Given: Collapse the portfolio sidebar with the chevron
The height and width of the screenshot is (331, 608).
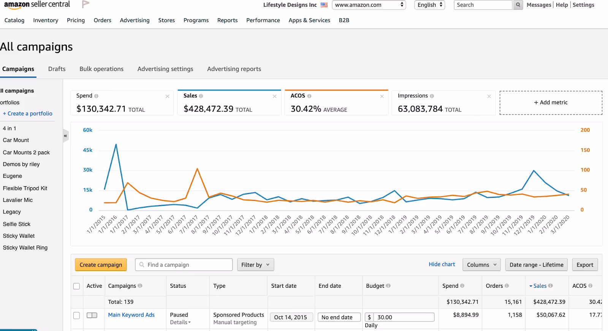Looking at the screenshot, I should pos(66,135).
